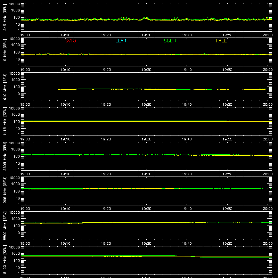Click 19:40 time label of 410 MHz panel

coord(187,70)
